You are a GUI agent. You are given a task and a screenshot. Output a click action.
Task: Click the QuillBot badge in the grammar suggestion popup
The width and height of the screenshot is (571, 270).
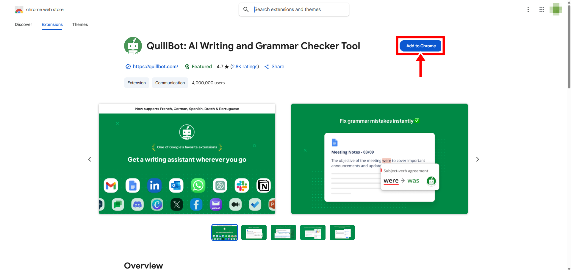431,181
